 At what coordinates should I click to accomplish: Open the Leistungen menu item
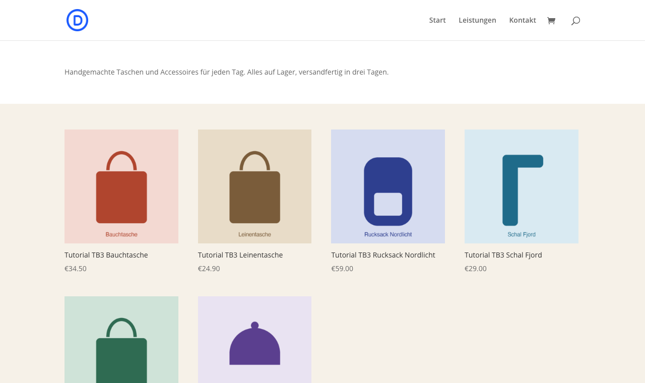(x=477, y=20)
